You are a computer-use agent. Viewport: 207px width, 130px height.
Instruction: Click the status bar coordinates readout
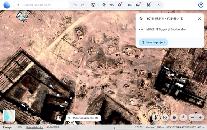[x=181, y=127]
